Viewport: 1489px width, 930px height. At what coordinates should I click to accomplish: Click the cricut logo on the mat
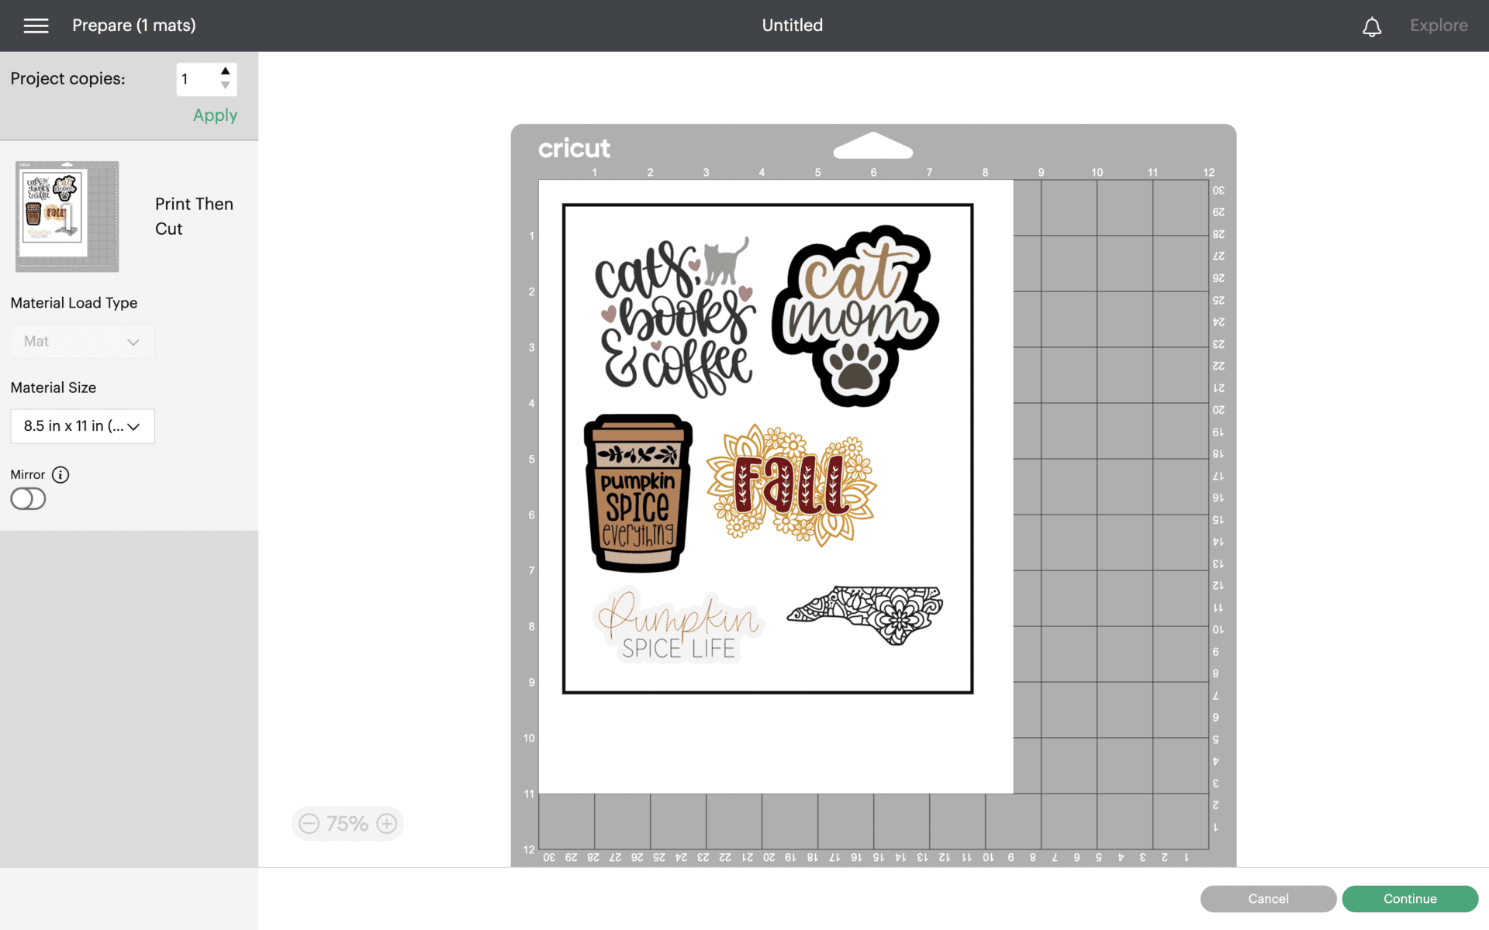(575, 148)
